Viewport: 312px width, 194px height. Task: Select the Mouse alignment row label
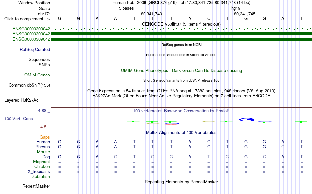tap(43, 152)
